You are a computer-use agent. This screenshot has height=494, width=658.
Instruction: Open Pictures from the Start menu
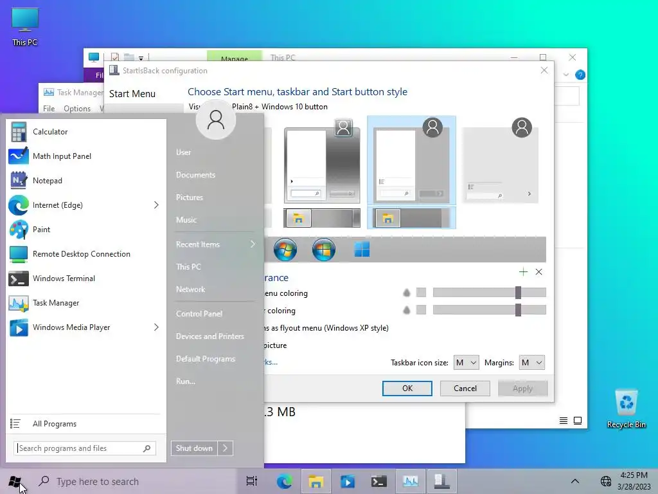tap(190, 197)
